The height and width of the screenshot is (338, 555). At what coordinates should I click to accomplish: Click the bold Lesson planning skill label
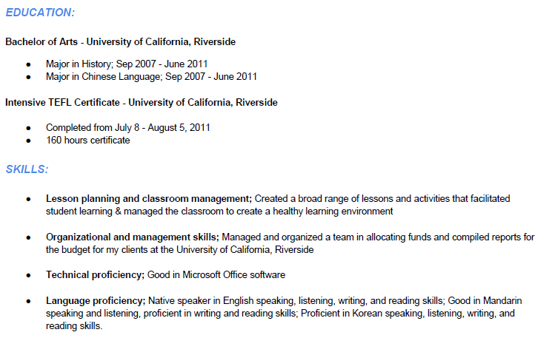tap(149, 199)
